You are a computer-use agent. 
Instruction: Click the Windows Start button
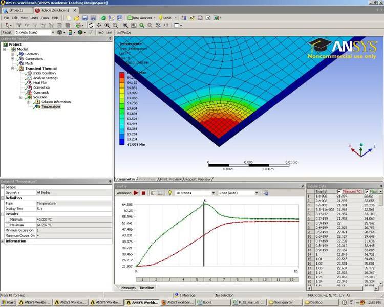tap(9, 303)
